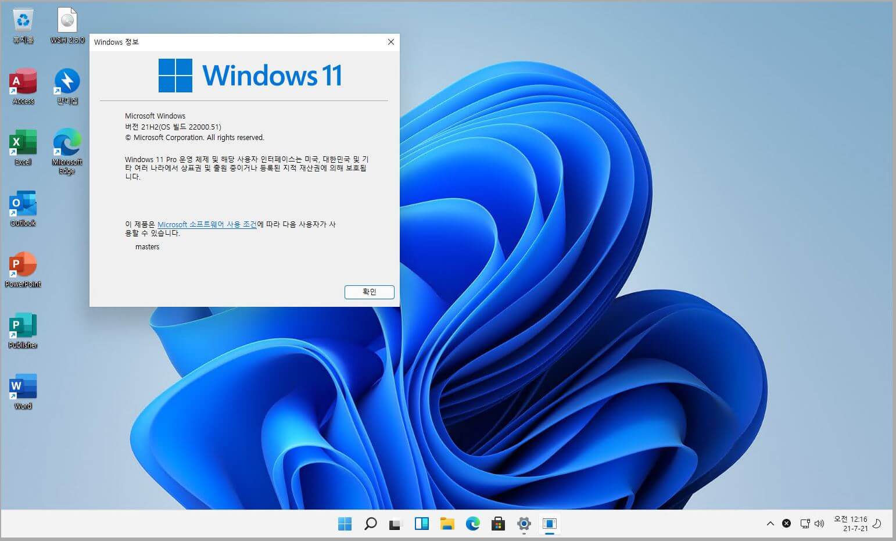This screenshot has height=541, width=896.
Task: Click the version 21H2 build text
Action: pos(173,127)
